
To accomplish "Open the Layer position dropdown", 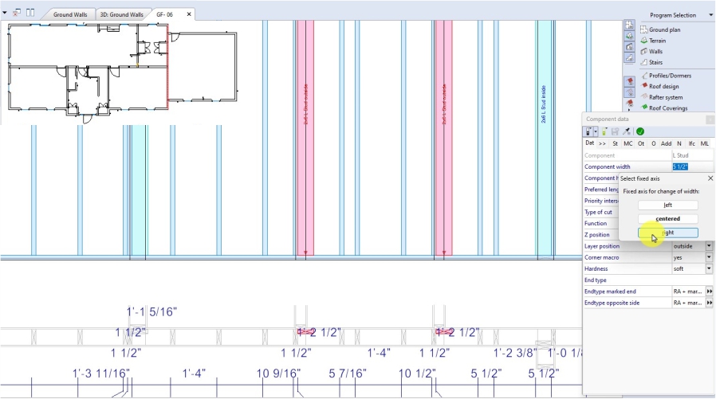I will [709, 247].
